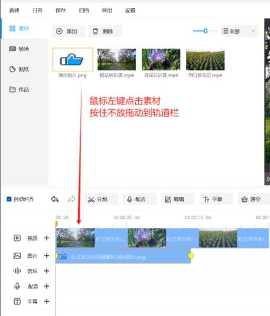Switch to the 素材 sidebar tab
Viewport: 270px width, 316px height.
click(x=25, y=28)
